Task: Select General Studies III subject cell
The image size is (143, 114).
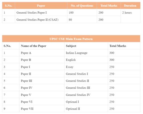Action: pyautogui.click(x=86, y=88)
